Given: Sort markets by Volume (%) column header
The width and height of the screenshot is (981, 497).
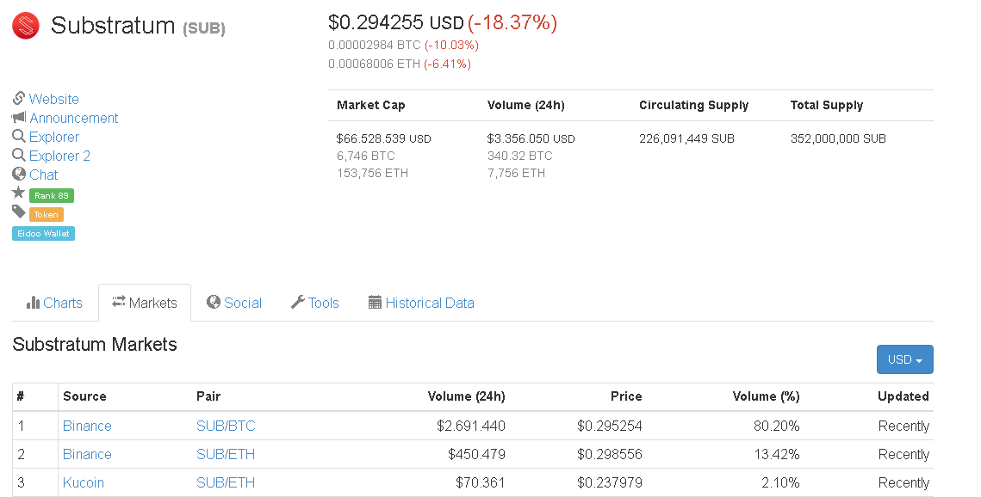Looking at the screenshot, I should pyautogui.click(x=766, y=396).
